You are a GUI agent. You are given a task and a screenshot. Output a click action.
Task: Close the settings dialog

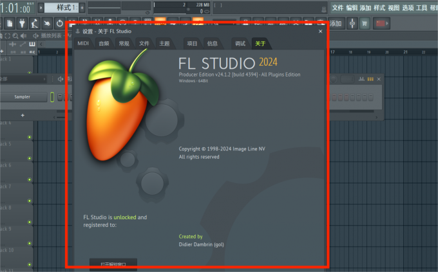[x=320, y=32]
